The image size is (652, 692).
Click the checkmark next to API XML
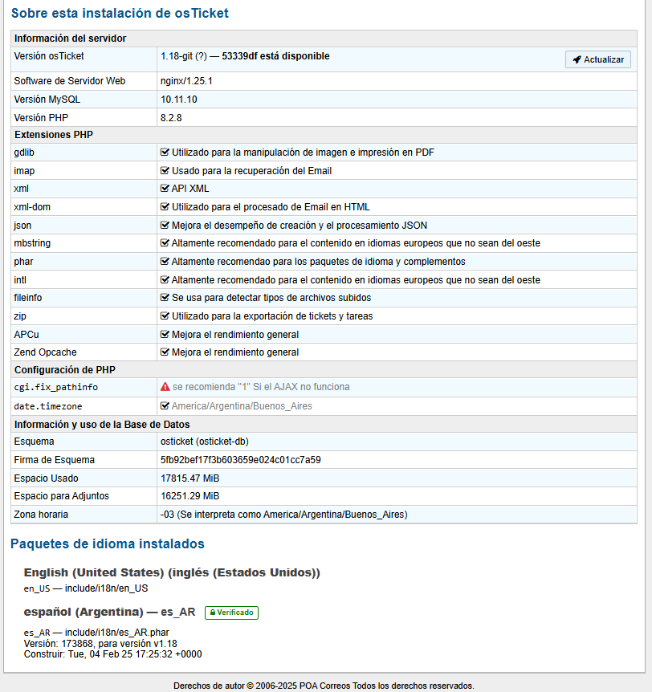pyautogui.click(x=165, y=189)
